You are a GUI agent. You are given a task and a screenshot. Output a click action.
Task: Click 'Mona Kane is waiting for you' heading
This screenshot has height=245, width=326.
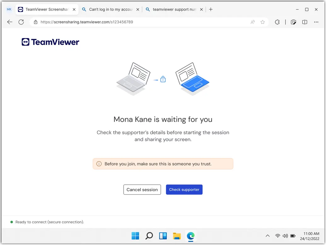click(x=163, y=119)
